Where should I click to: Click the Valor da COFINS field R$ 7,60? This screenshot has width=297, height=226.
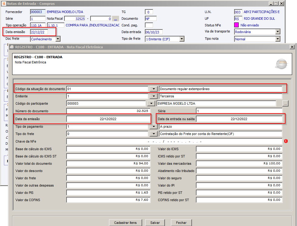click(x=108, y=200)
